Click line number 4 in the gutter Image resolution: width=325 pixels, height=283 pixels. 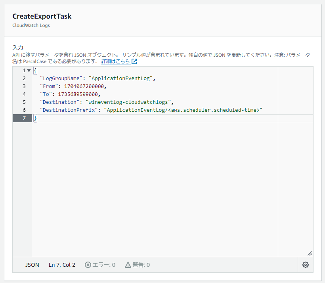[x=24, y=94]
